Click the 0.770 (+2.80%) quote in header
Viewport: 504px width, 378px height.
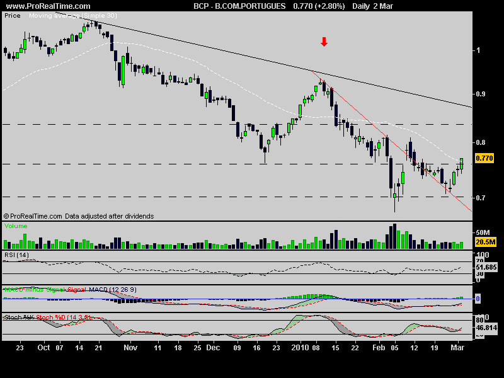point(319,6)
